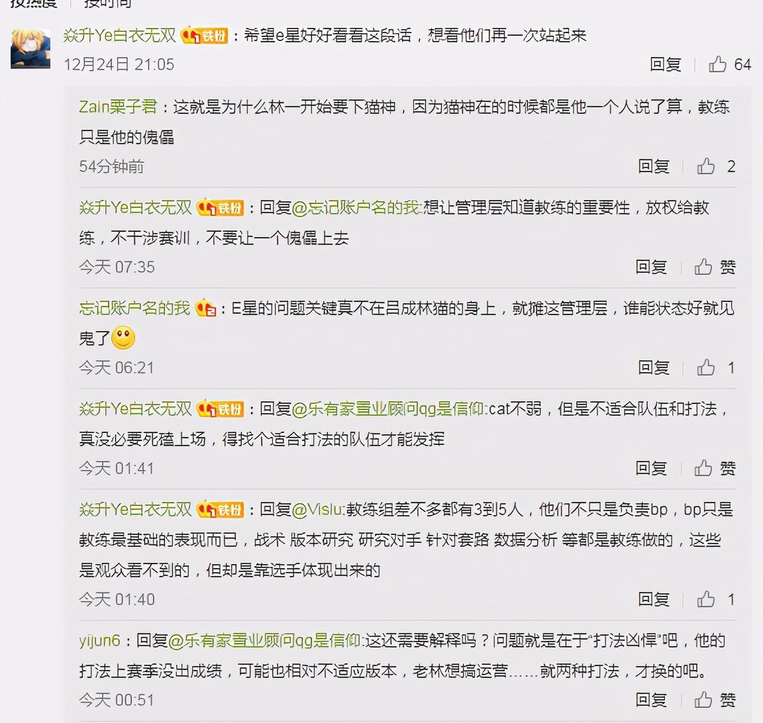The height and width of the screenshot is (723, 763).
Task: Click the @Vislu mention link
Action: coord(317,509)
